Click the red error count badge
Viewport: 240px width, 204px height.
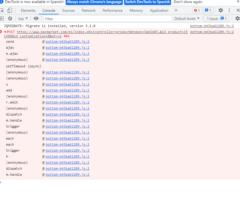tap(197, 11)
